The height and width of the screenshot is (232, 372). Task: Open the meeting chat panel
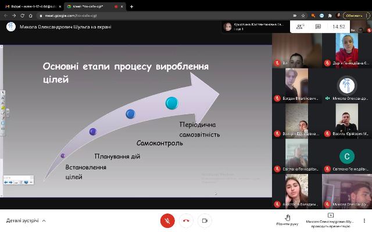318,27
